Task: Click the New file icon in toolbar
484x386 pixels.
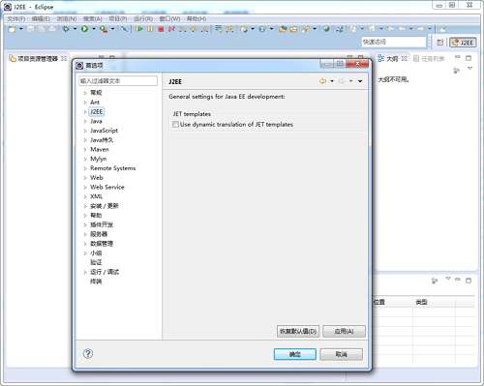Action: pos(12,29)
